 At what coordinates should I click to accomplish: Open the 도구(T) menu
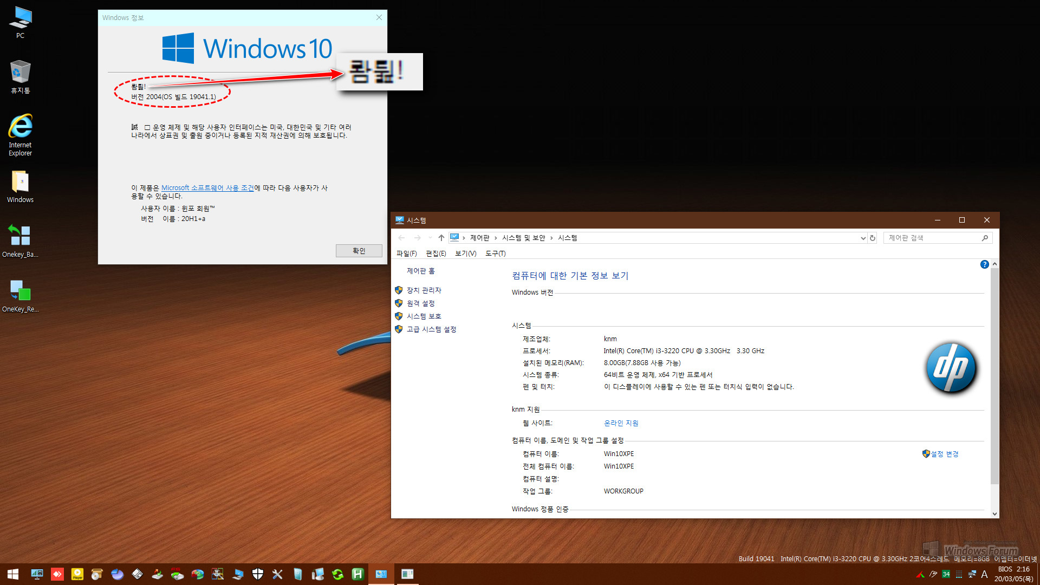click(495, 253)
